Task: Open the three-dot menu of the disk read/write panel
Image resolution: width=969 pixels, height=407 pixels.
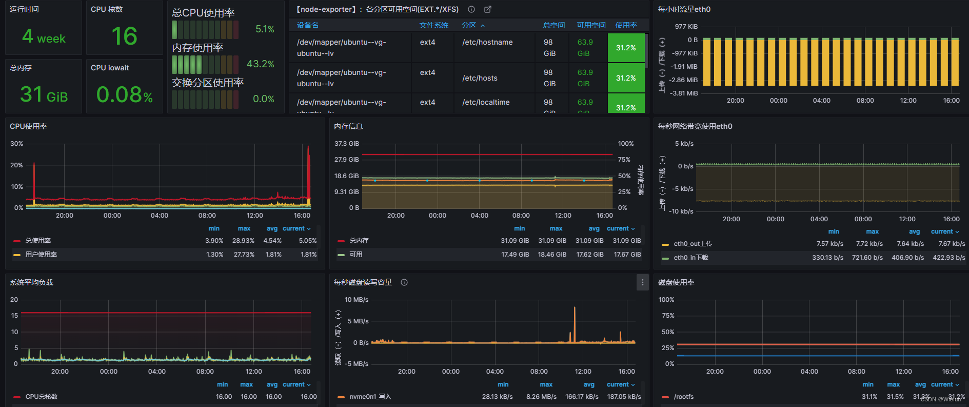Action: click(x=642, y=282)
